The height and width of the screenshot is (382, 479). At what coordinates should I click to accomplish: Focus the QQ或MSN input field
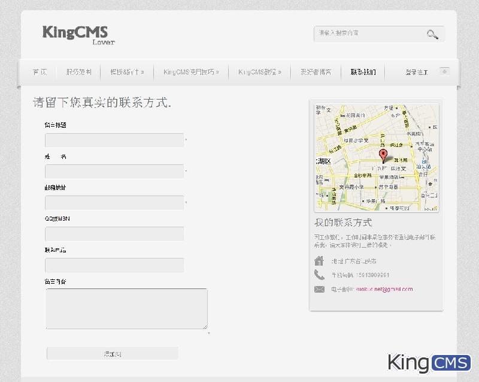coord(114,234)
